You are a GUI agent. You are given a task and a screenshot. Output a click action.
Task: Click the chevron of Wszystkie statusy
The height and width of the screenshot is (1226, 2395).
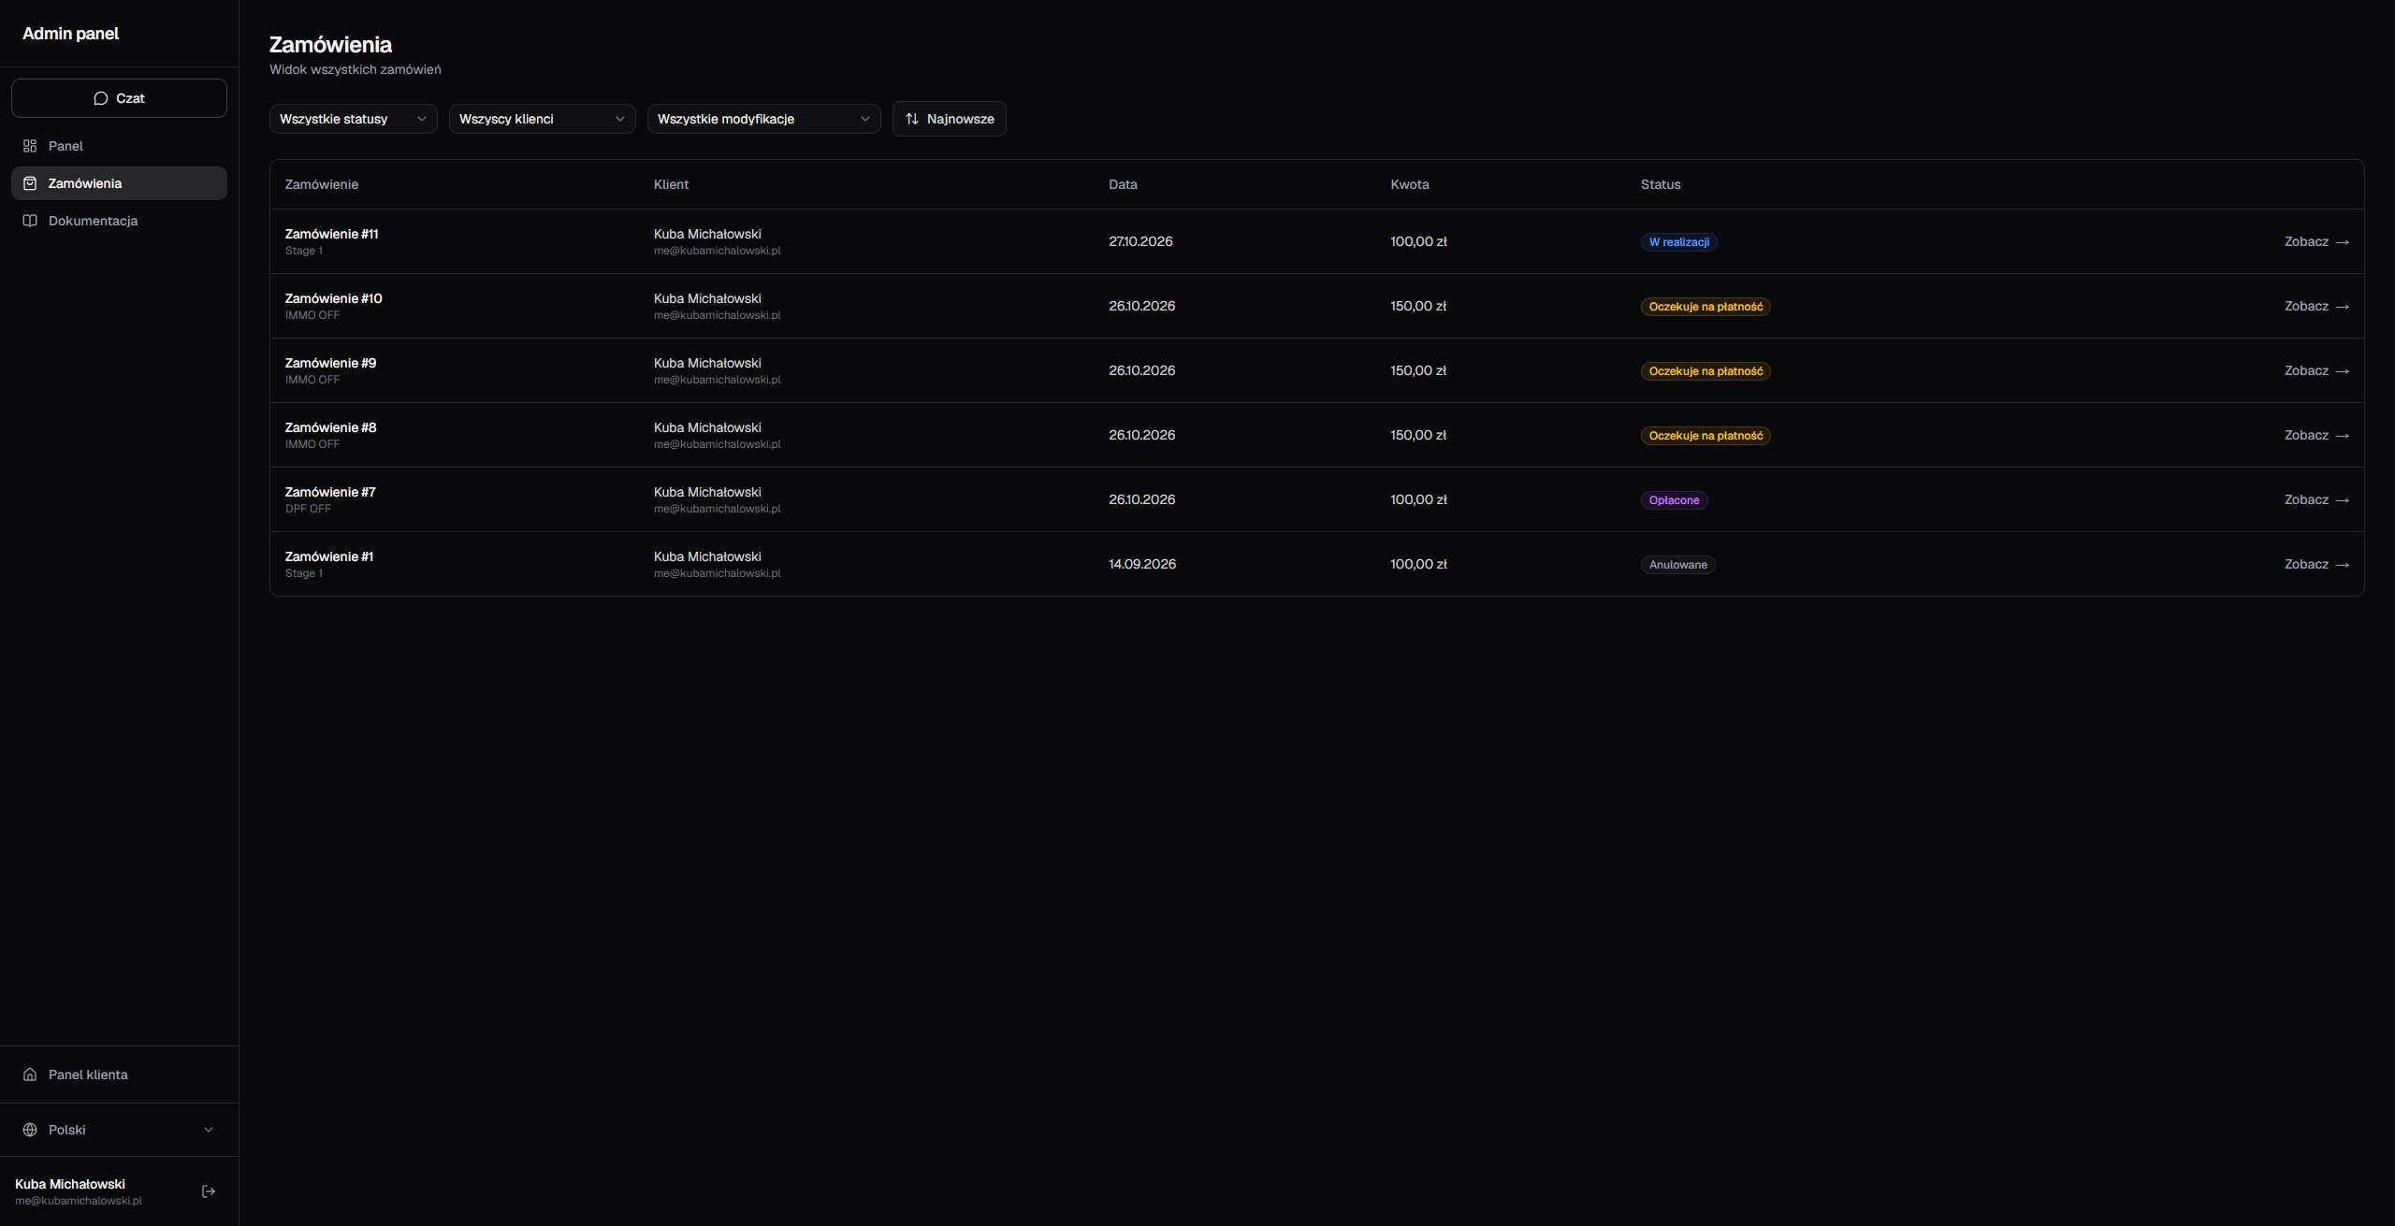(x=422, y=119)
